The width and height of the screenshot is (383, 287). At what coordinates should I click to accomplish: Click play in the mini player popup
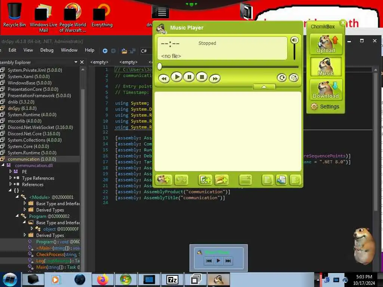218,261
